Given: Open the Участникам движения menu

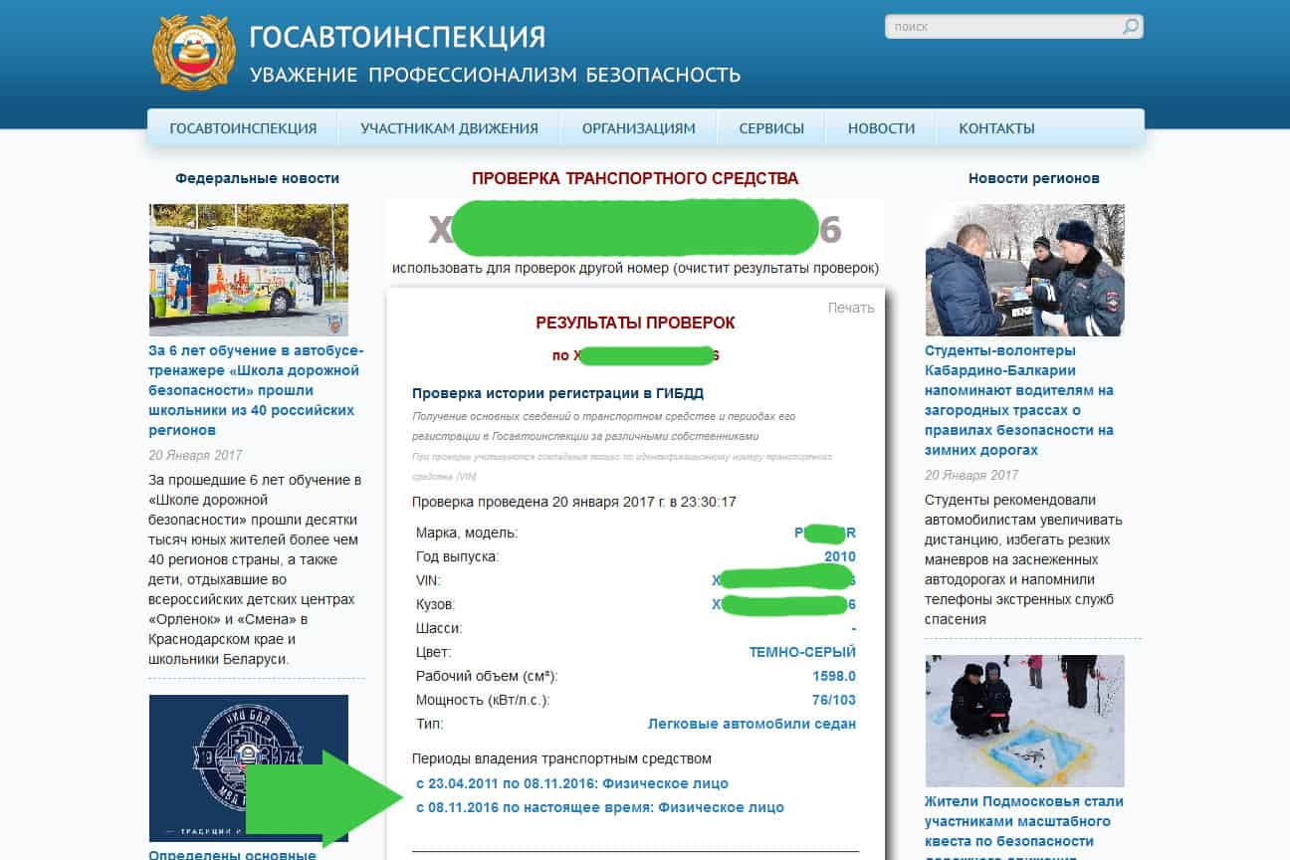Looking at the screenshot, I should (449, 128).
